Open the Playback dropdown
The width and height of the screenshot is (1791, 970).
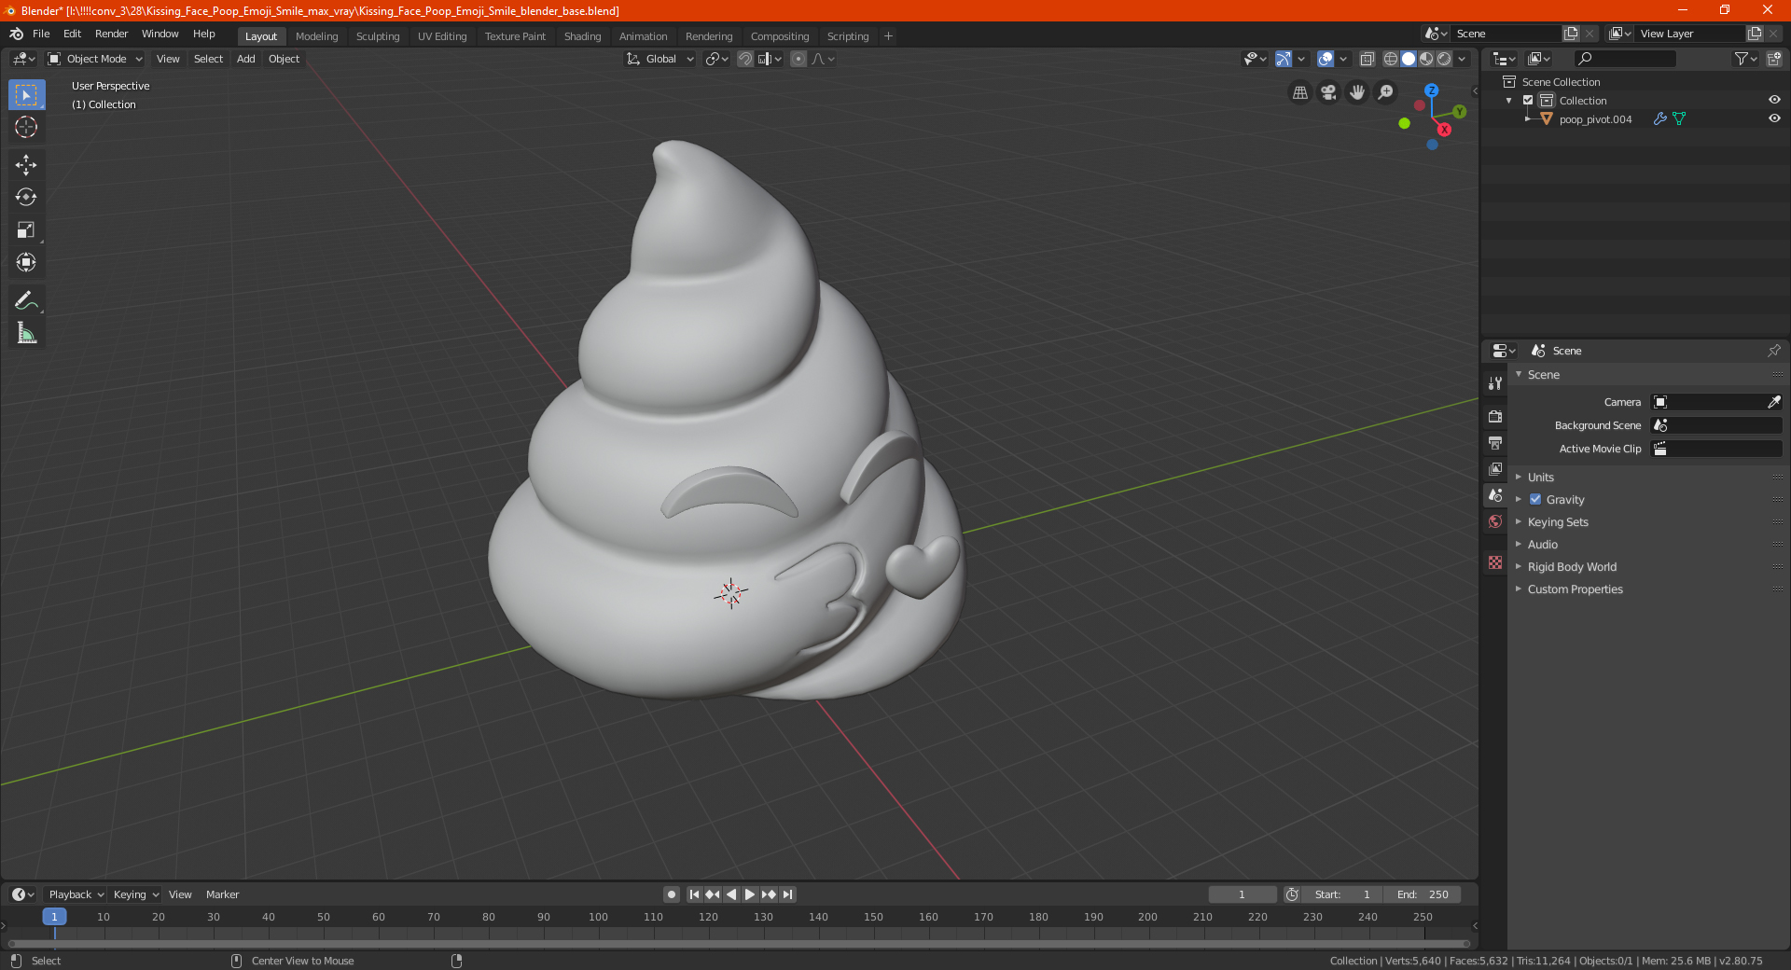[x=76, y=894]
